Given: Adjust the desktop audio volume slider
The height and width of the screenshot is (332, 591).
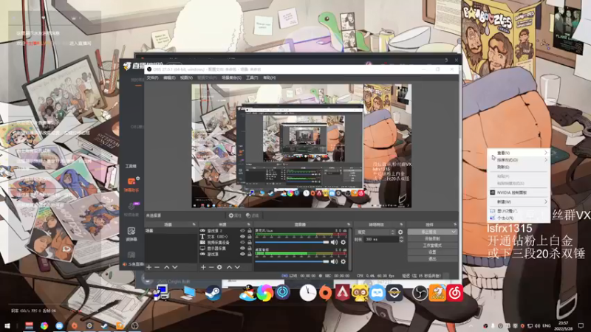Looking at the screenshot, I should pyautogui.click(x=292, y=261).
